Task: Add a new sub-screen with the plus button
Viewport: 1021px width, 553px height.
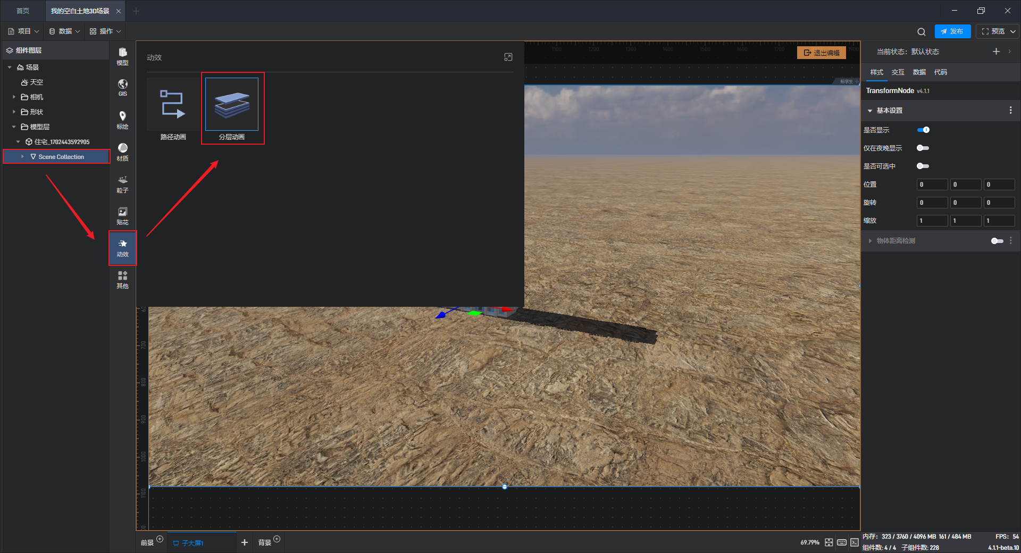Action: pos(245,542)
